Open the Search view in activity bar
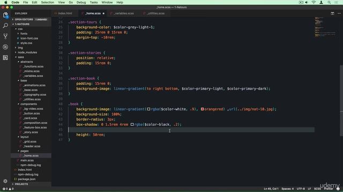 click(5, 26)
